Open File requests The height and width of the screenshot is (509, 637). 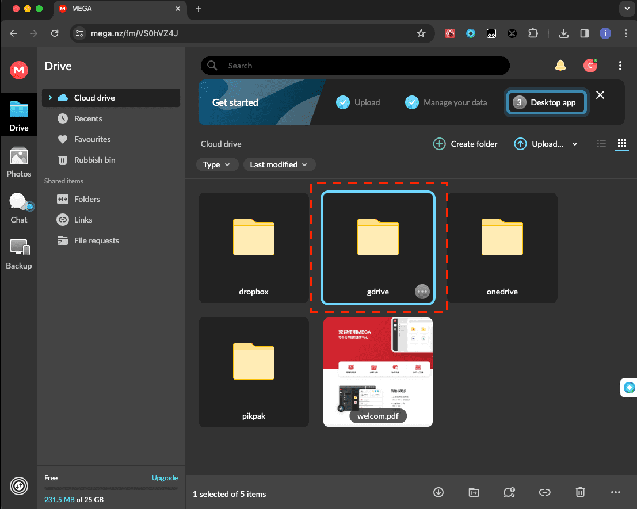(x=96, y=240)
